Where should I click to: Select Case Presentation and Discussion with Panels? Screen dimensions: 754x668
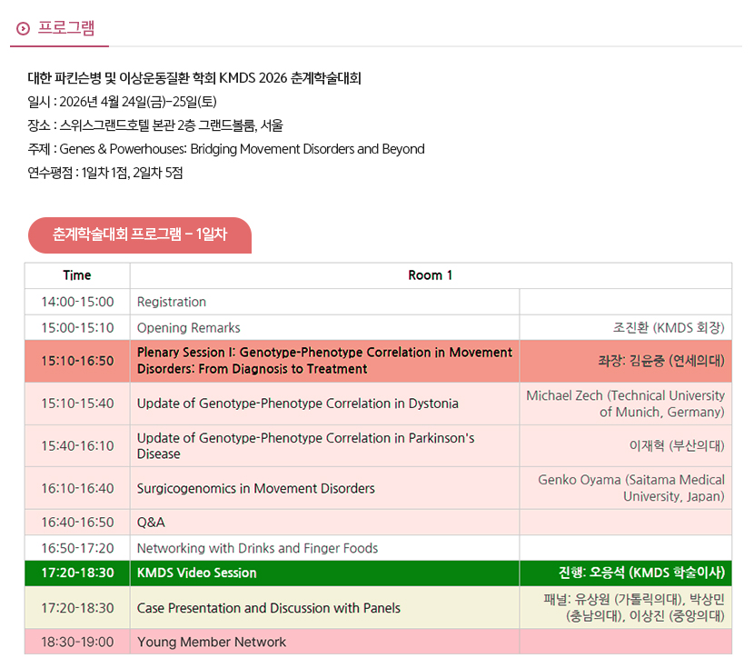(269, 608)
